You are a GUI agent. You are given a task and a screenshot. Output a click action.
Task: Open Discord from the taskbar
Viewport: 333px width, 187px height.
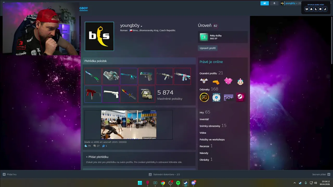pyautogui.click(x=193, y=183)
